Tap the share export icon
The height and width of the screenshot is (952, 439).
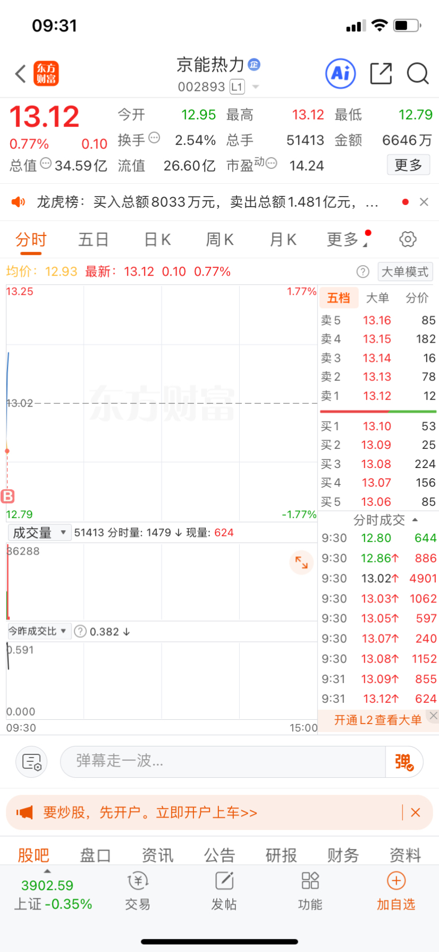click(x=381, y=73)
